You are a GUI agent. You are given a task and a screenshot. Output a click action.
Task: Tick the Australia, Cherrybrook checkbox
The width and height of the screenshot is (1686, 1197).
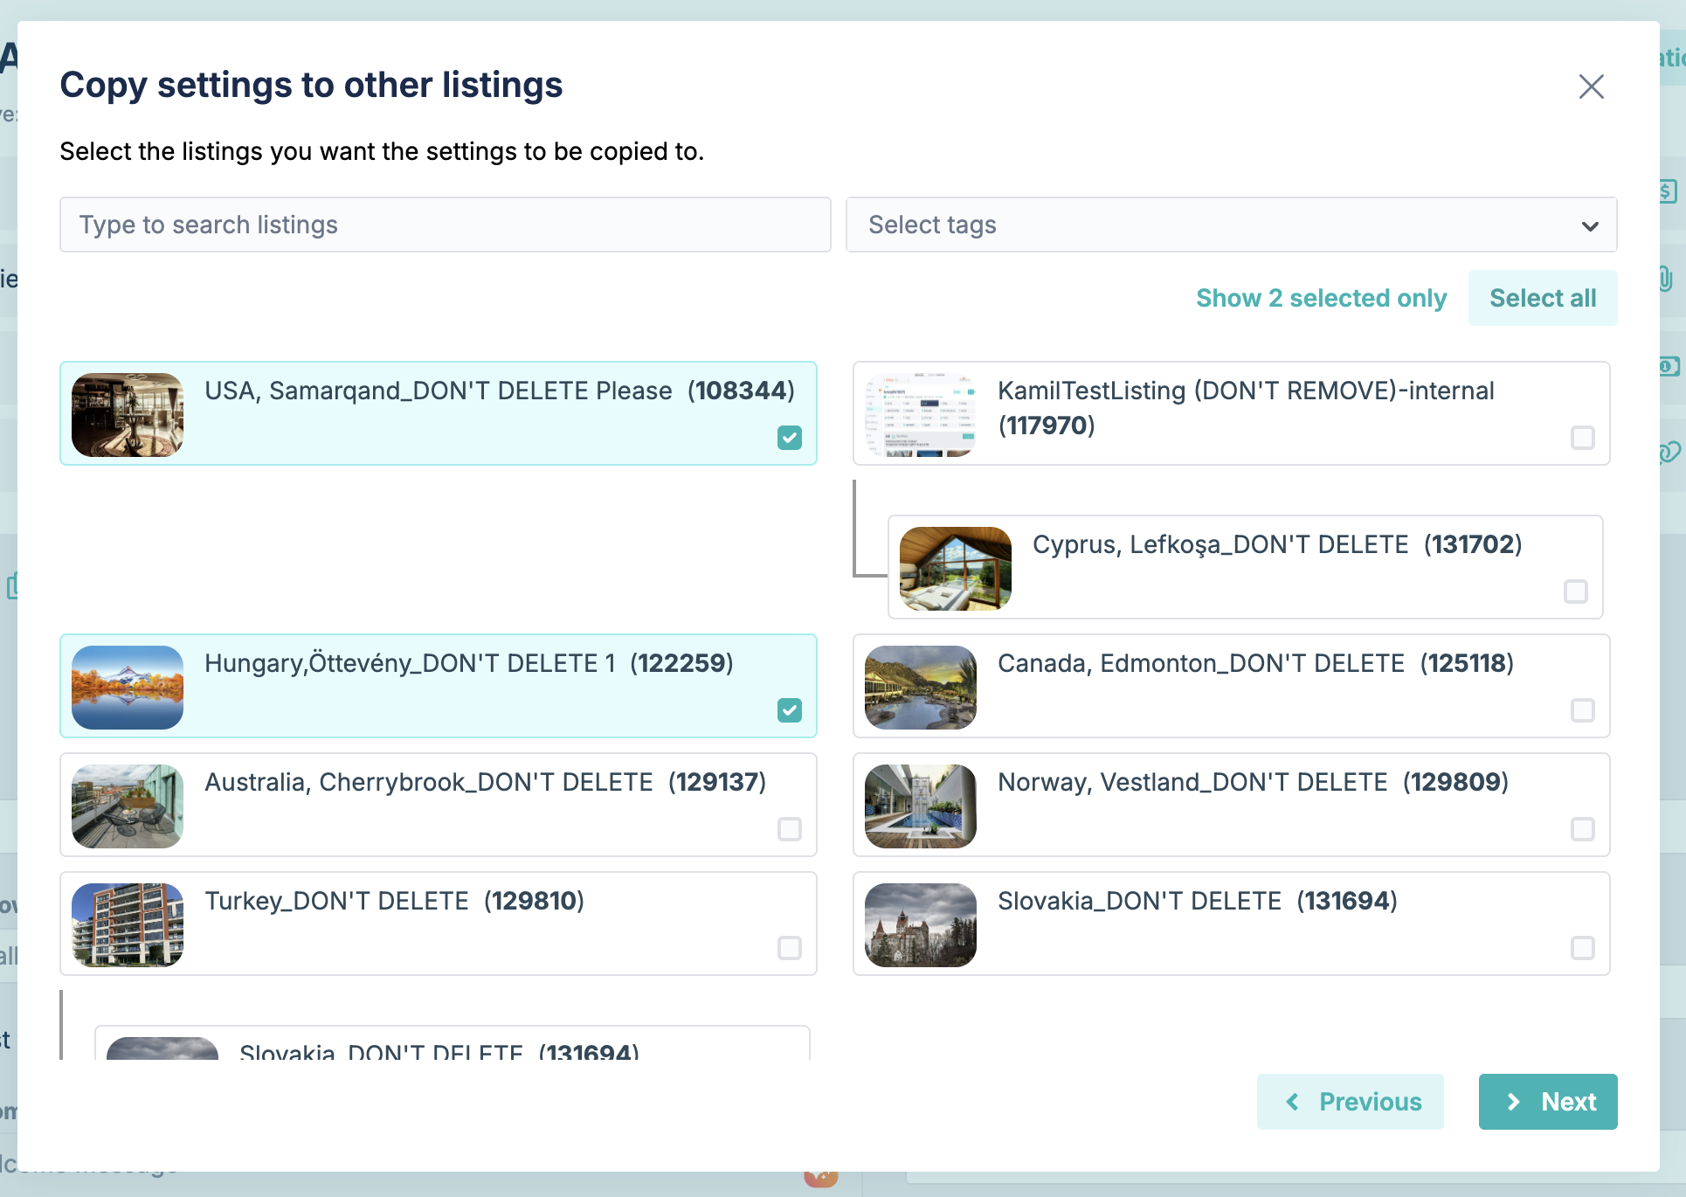pyautogui.click(x=790, y=829)
